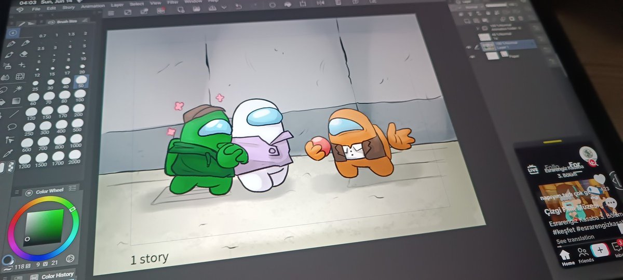Open the command bar dropdown chevron

tap(224, 7)
